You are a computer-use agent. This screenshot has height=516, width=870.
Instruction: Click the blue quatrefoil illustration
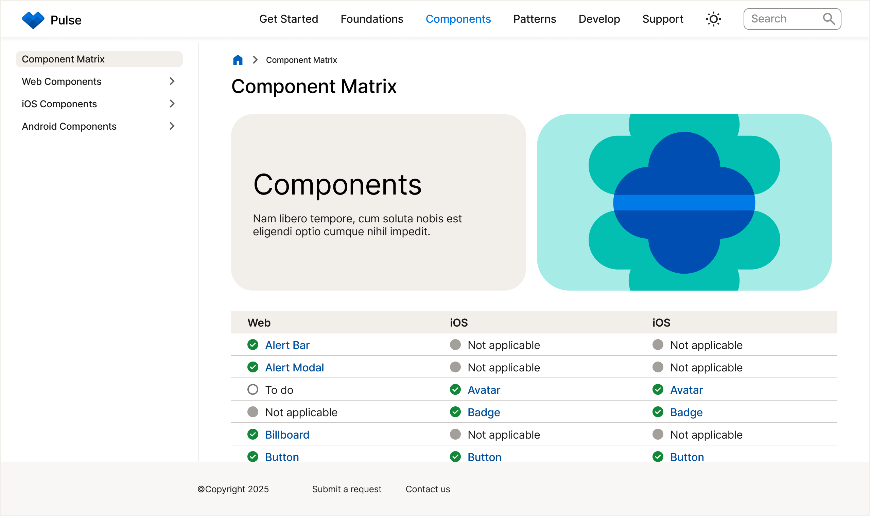click(x=684, y=203)
